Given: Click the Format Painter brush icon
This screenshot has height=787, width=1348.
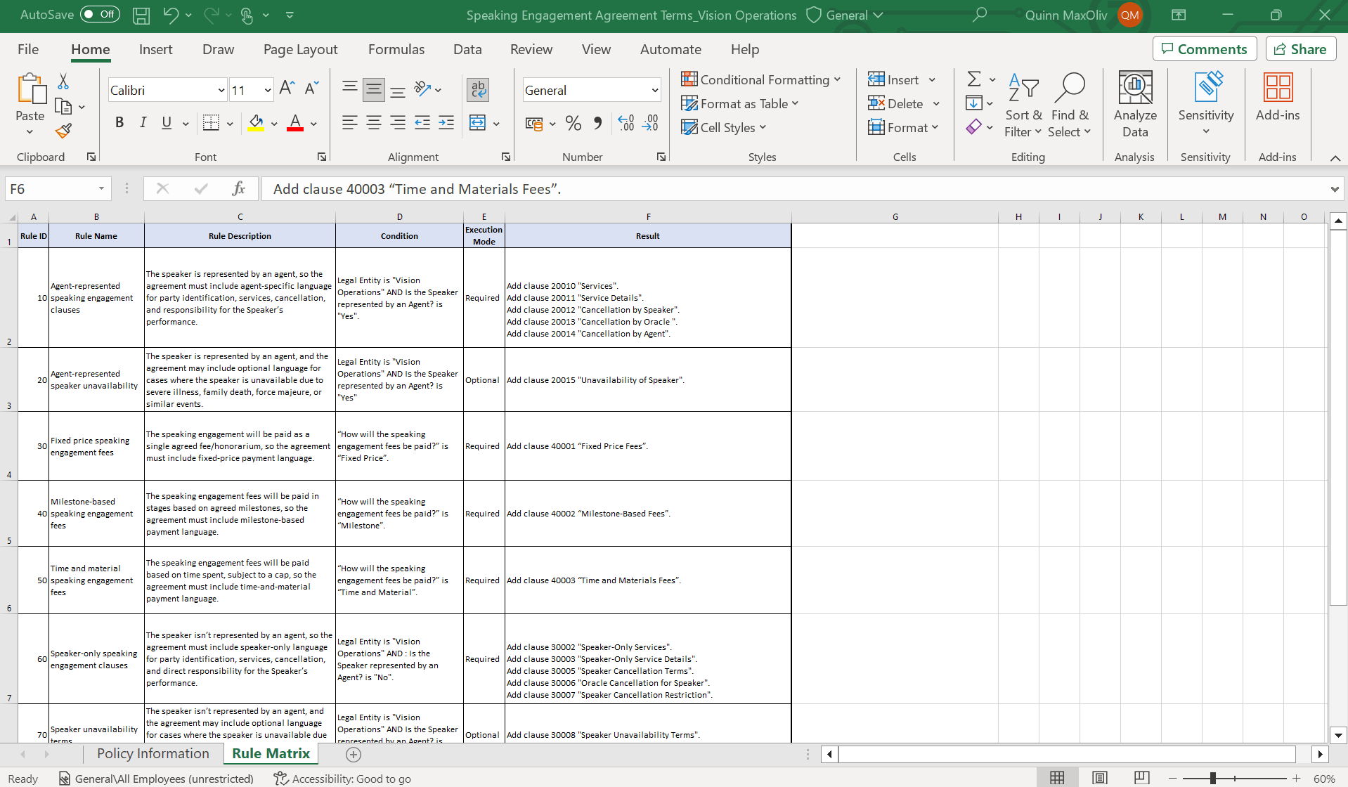Looking at the screenshot, I should [x=63, y=131].
